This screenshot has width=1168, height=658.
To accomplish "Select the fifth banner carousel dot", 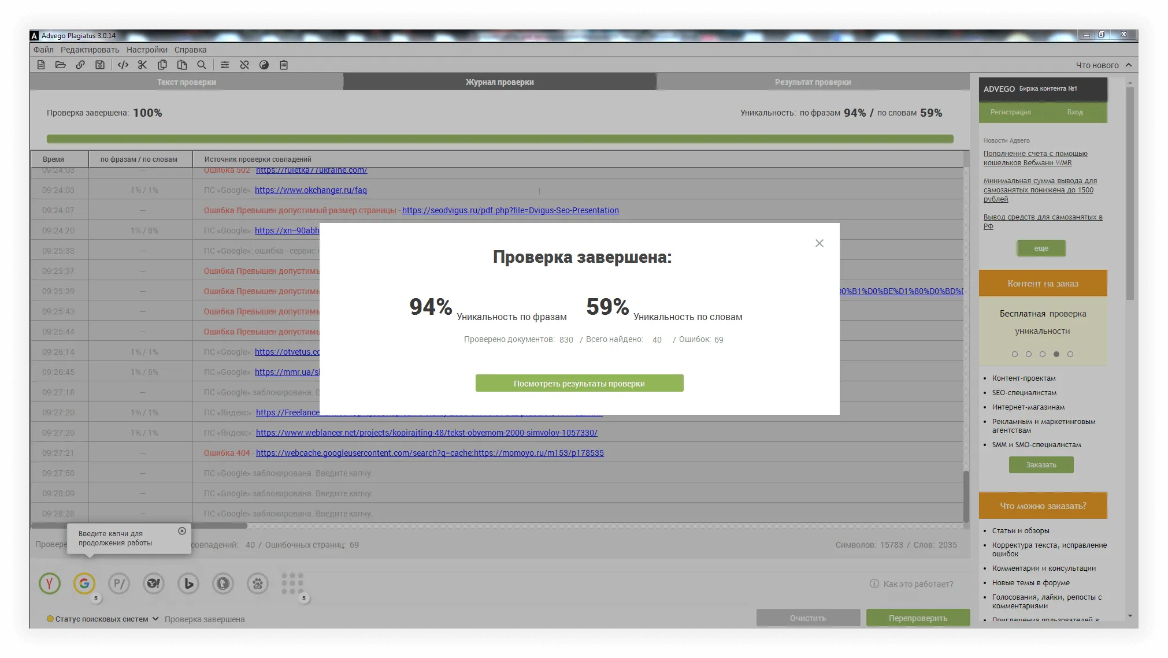I will pyautogui.click(x=1070, y=354).
